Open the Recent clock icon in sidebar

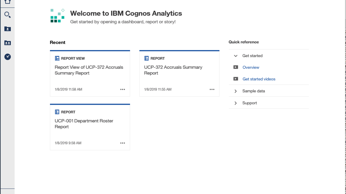point(8,57)
